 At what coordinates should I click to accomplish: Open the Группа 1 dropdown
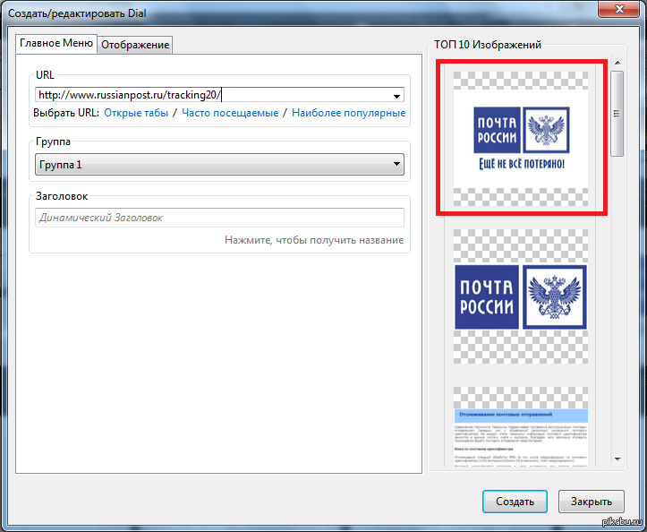[219, 165]
